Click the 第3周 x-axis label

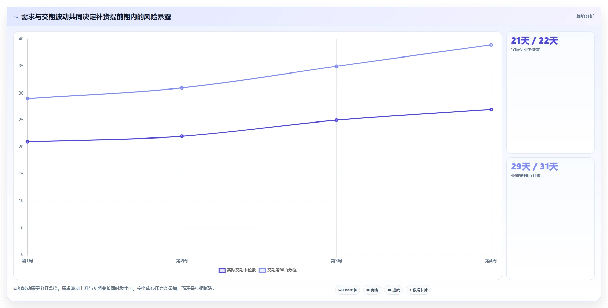coord(336,261)
